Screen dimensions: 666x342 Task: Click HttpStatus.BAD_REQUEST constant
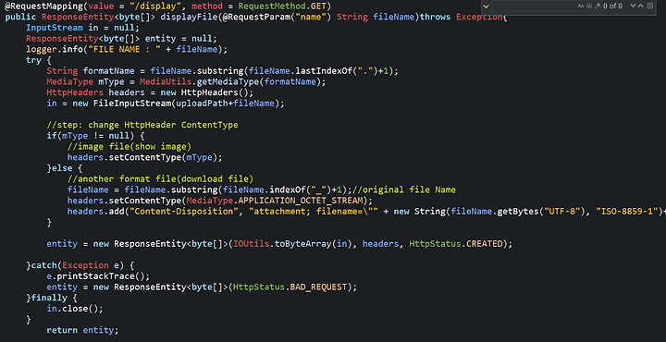click(290, 287)
